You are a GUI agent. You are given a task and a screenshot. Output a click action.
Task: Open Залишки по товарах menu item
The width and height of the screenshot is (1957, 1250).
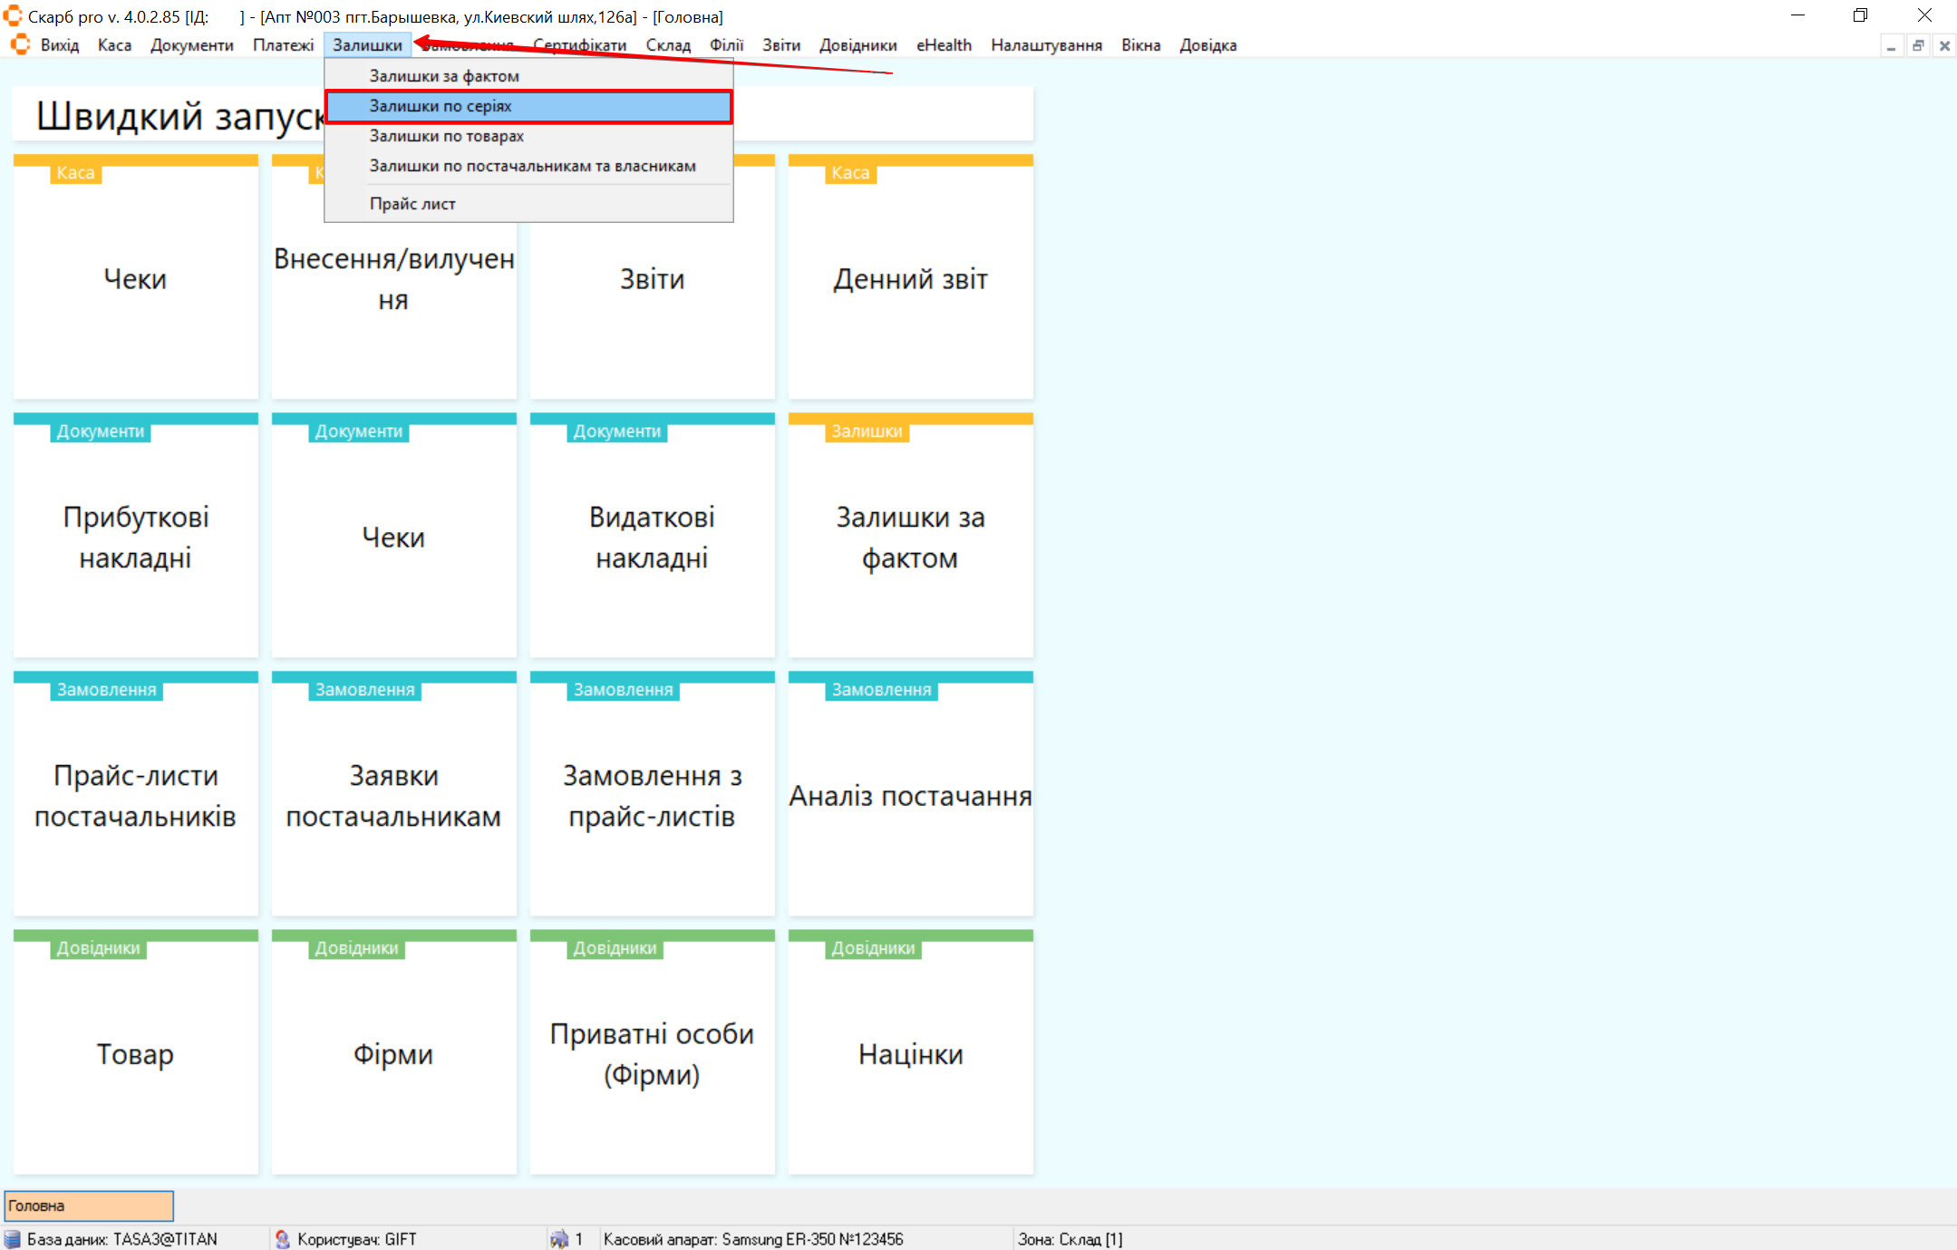click(446, 136)
